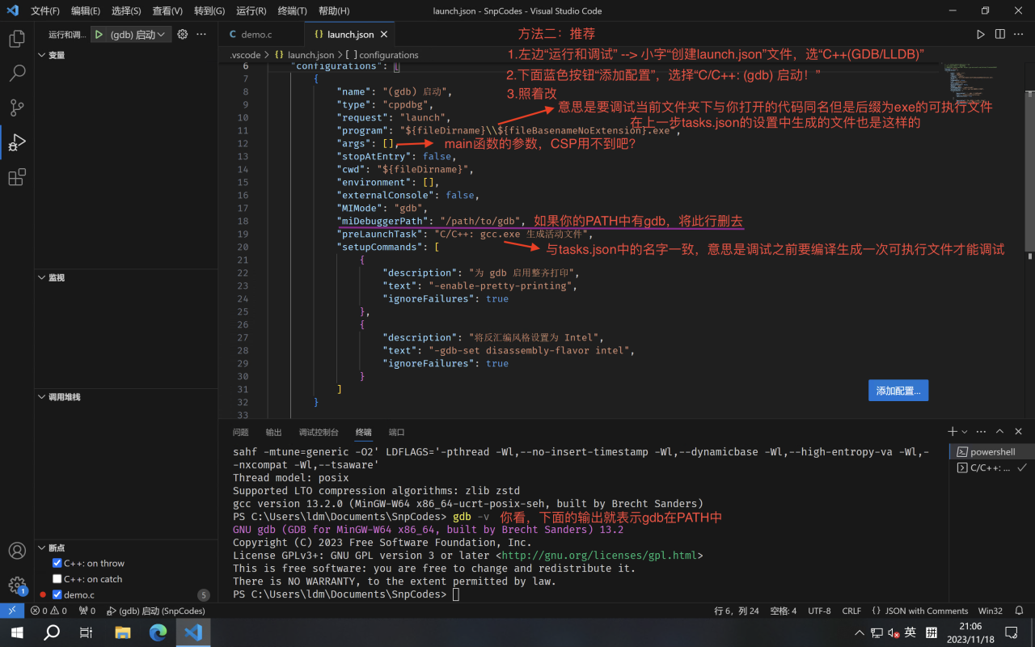The height and width of the screenshot is (647, 1035).
Task: Open the Accounts menu icon
Action: click(x=17, y=551)
